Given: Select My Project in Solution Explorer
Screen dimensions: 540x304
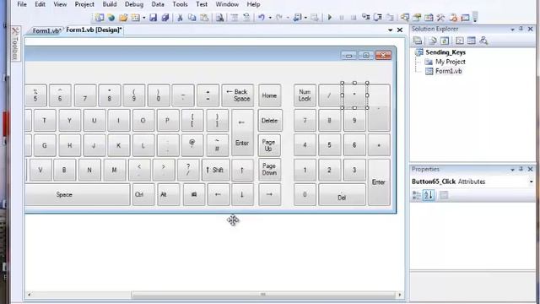Looking at the screenshot, I should 450,62.
